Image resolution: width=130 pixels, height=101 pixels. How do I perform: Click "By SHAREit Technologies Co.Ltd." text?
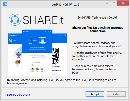(x=97, y=18)
